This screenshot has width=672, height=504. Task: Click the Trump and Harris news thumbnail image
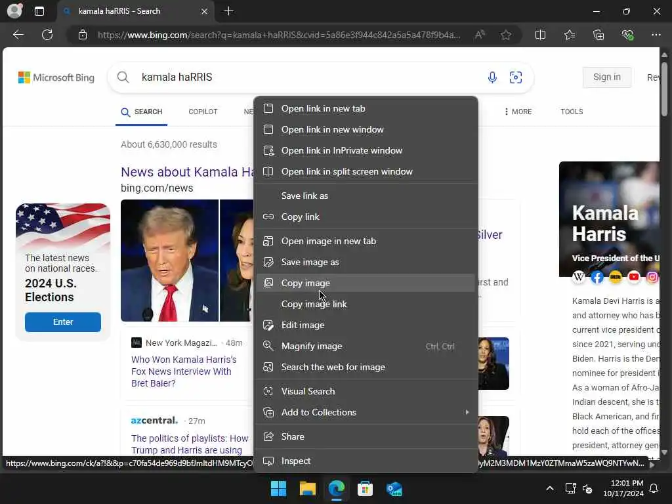[x=187, y=261]
